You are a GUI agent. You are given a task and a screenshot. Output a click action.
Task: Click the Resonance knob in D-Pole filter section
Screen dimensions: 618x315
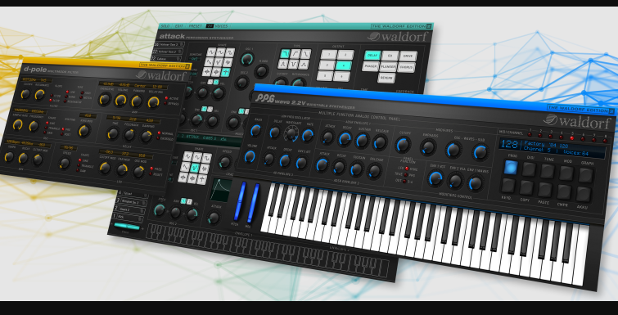40,94
